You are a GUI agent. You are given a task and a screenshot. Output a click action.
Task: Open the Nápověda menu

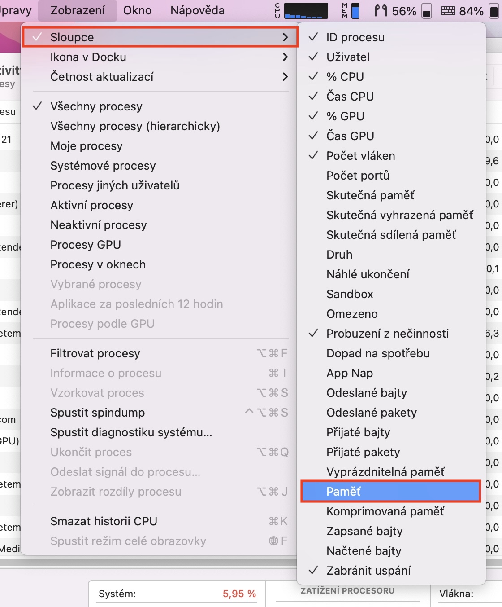pyautogui.click(x=197, y=10)
